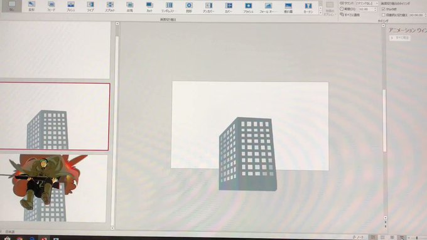Open the Effect Options (効果のオプション) button
The image size is (427, 240).
[330, 8]
